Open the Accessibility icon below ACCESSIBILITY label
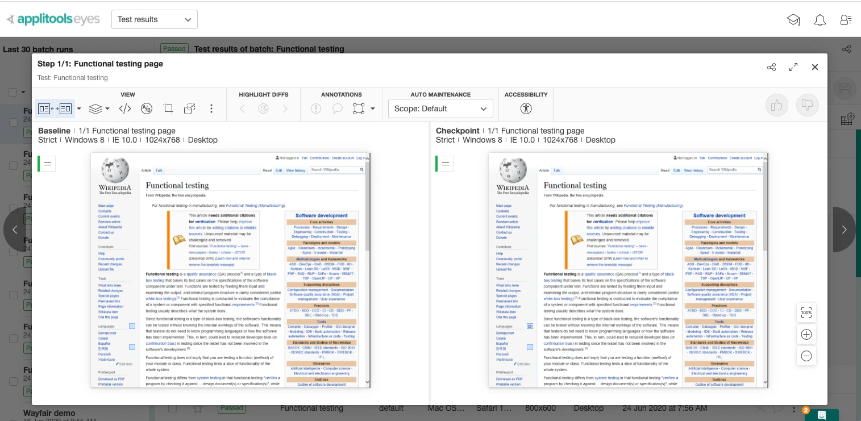The image size is (861, 421). point(526,109)
